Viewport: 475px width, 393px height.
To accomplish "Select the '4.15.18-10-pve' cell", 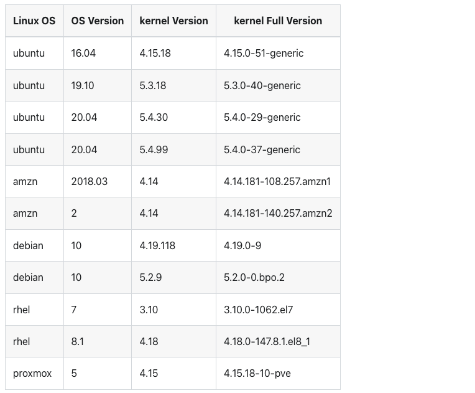I will pos(257,374).
